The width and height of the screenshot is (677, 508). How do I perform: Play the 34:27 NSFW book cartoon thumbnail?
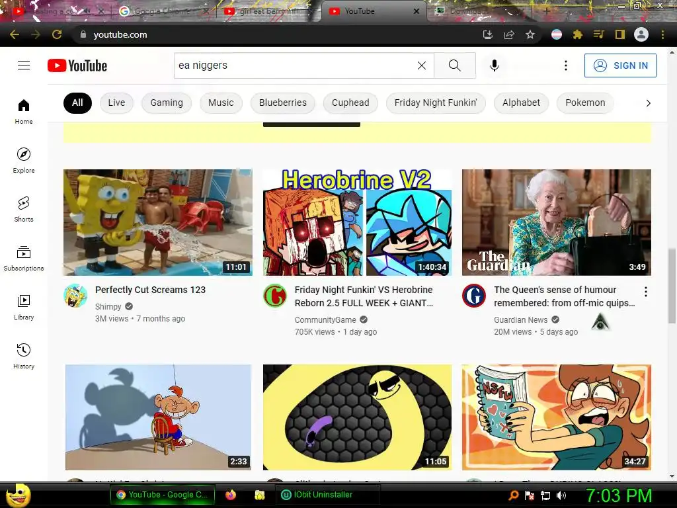557,417
